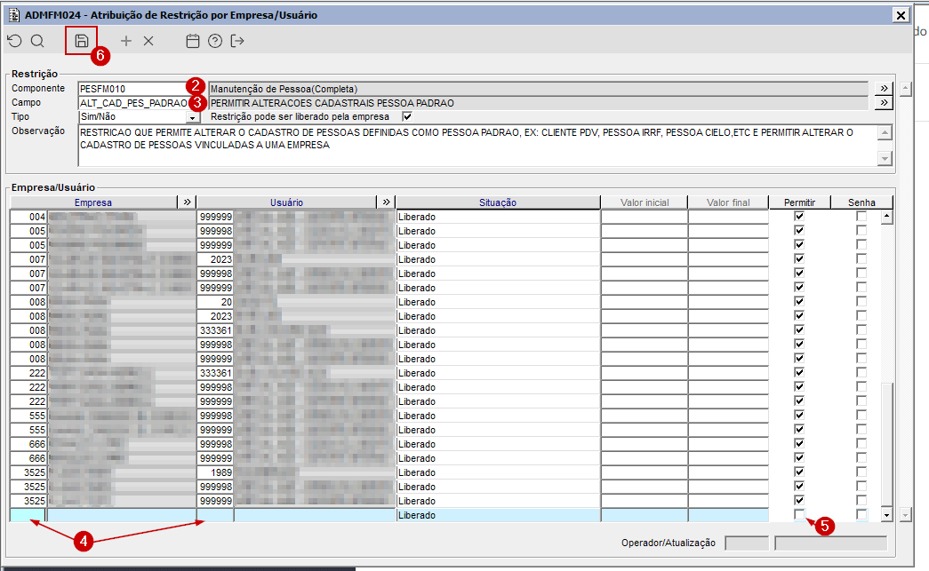Viewport: 929px width, 571px height.
Task: Click 'Manutenção de Pessoa(Completa)' description field
Action: pyautogui.click(x=539, y=89)
